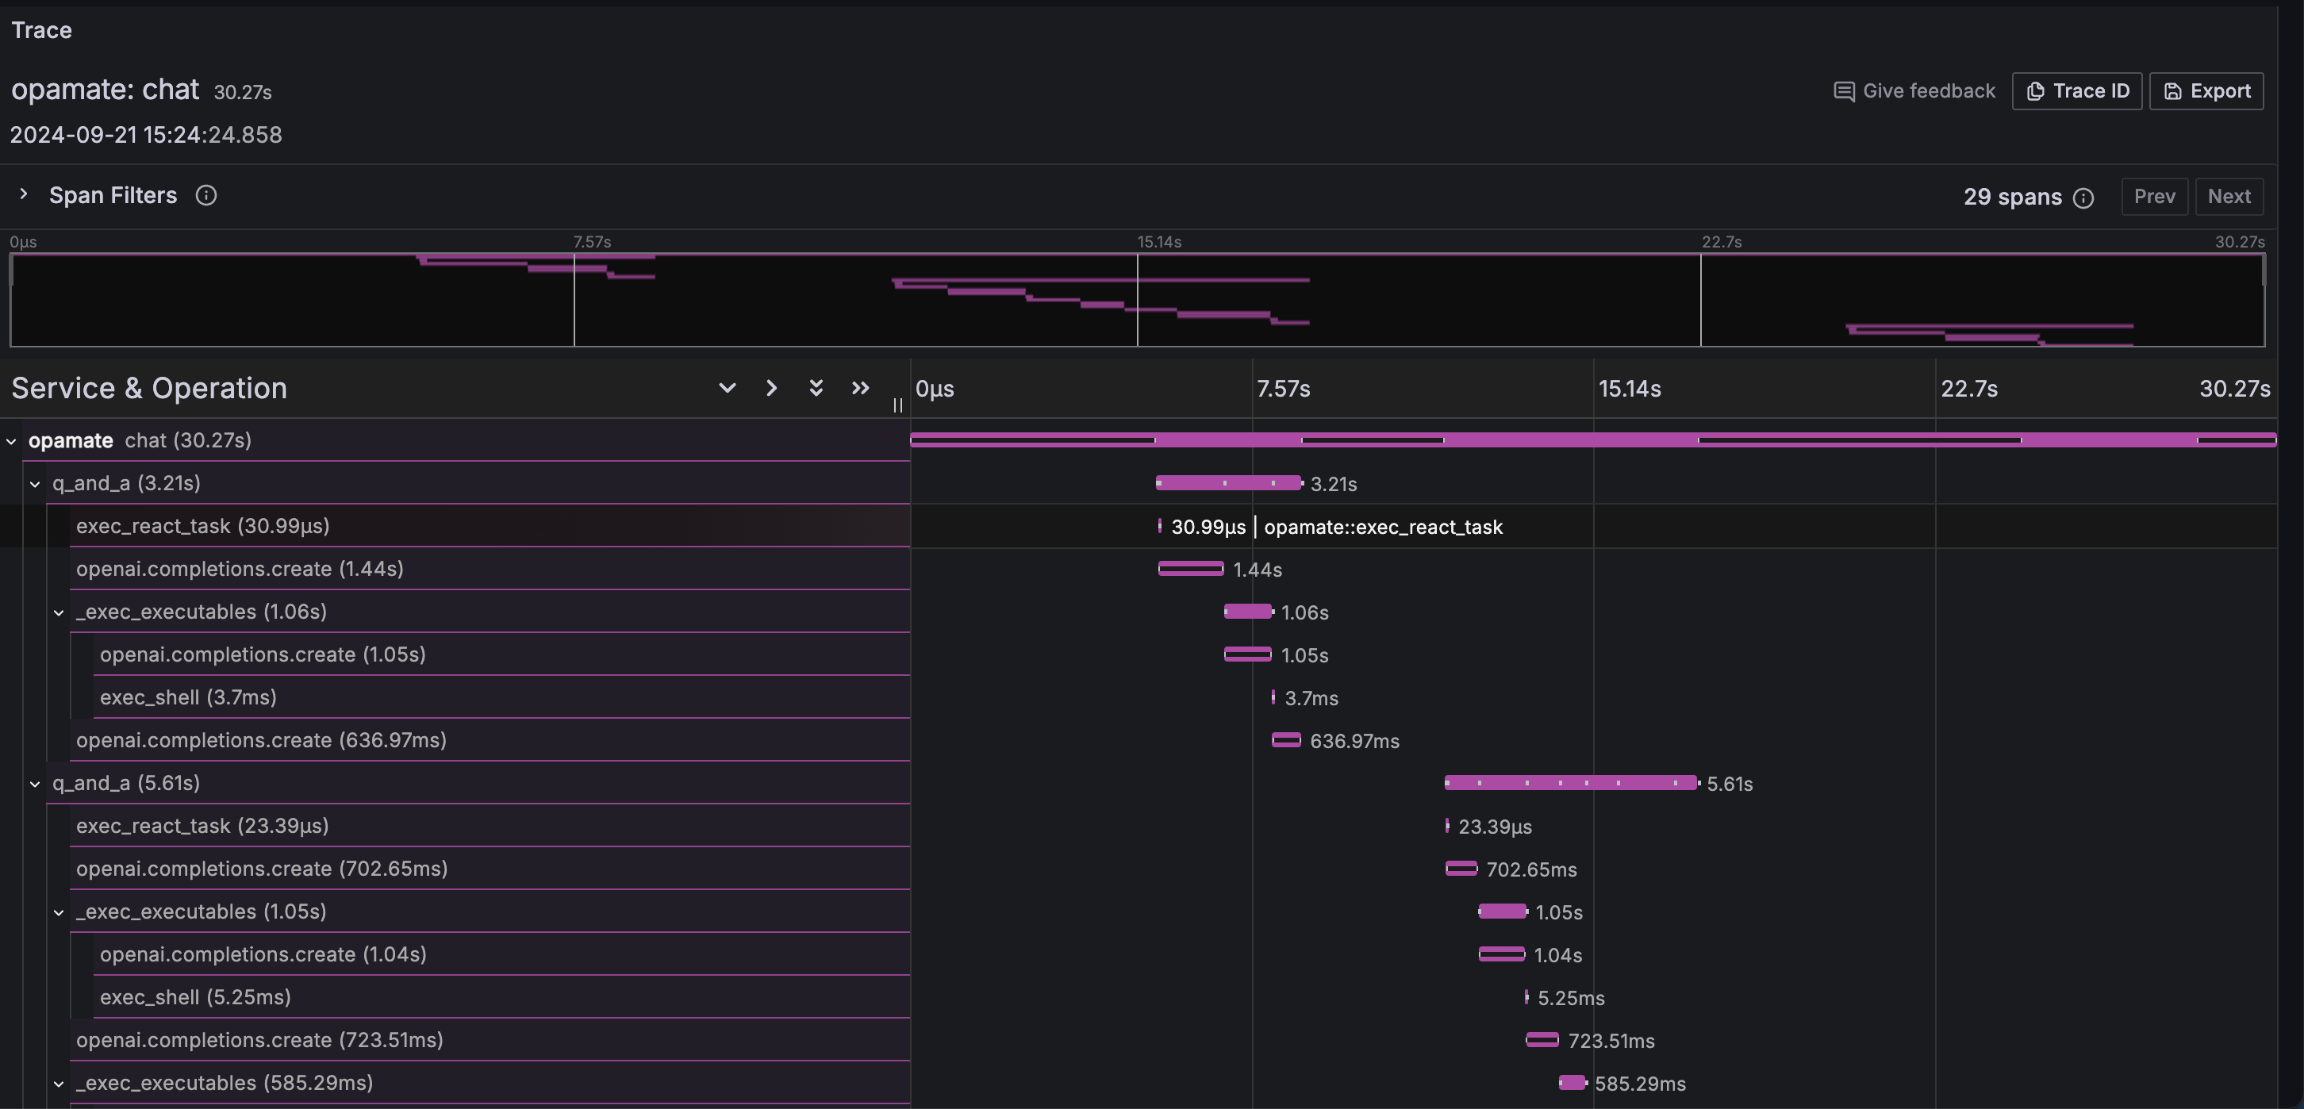Collapse the q_and_a (5.61s) span
Image resolution: width=2304 pixels, height=1109 pixels.
tap(35, 784)
